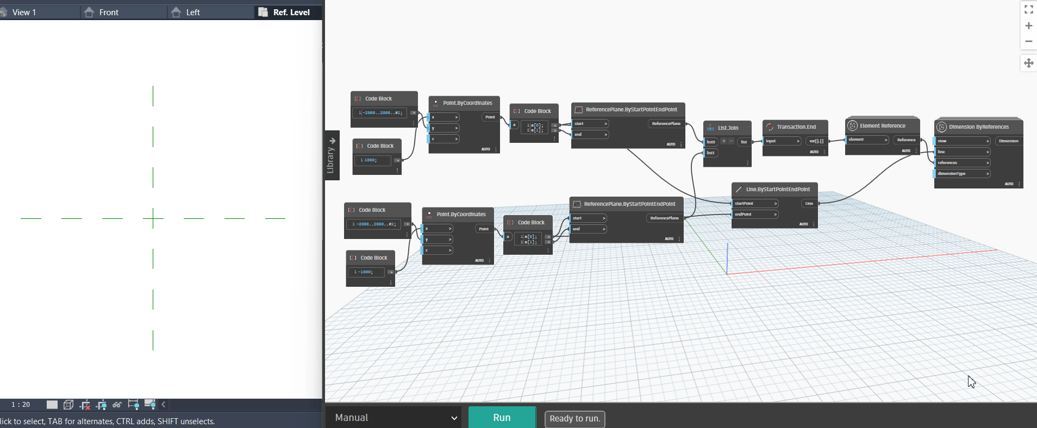Toggle the reveal hidden elements lightbulb icon
This screenshot has width=1037, height=428.
coord(133,404)
